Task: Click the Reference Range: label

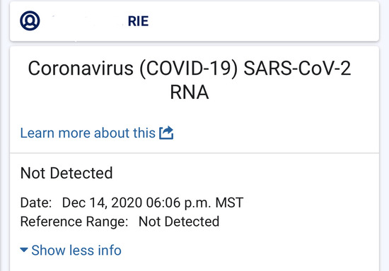Action: pyautogui.click(x=74, y=222)
